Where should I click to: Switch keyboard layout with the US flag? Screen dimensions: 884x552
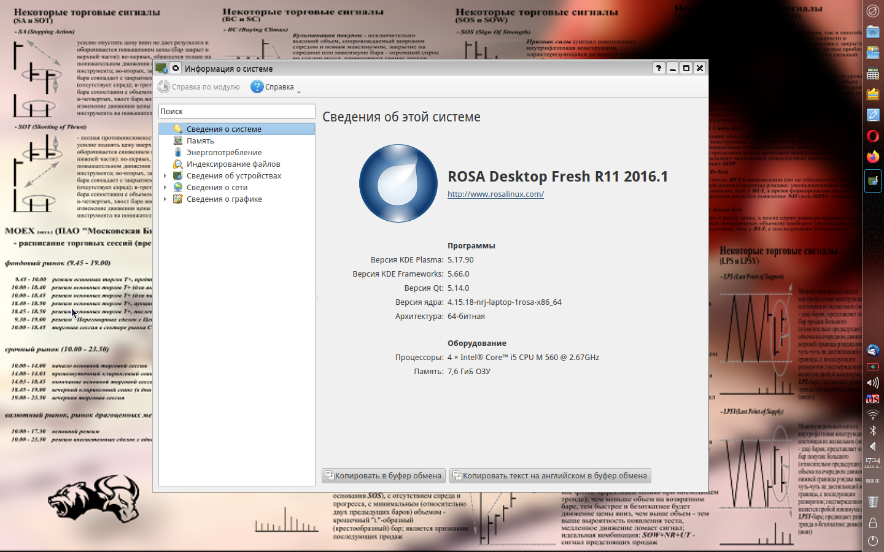point(872,399)
